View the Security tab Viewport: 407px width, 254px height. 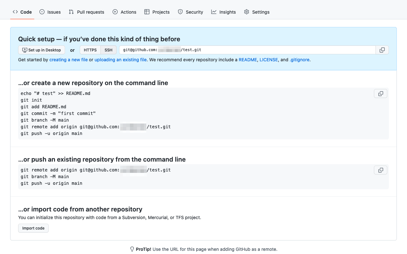[190, 12]
